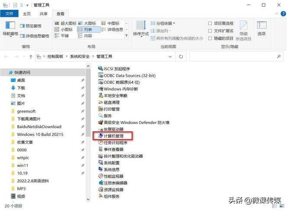Select the 查看 ribbon tab
The image size is (287, 210).
click(x=61, y=14)
